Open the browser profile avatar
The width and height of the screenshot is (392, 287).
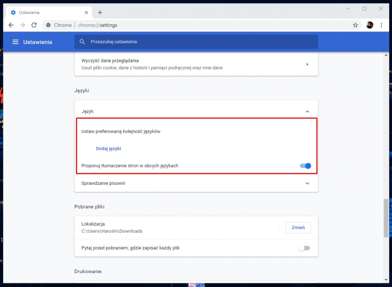click(369, 25)
